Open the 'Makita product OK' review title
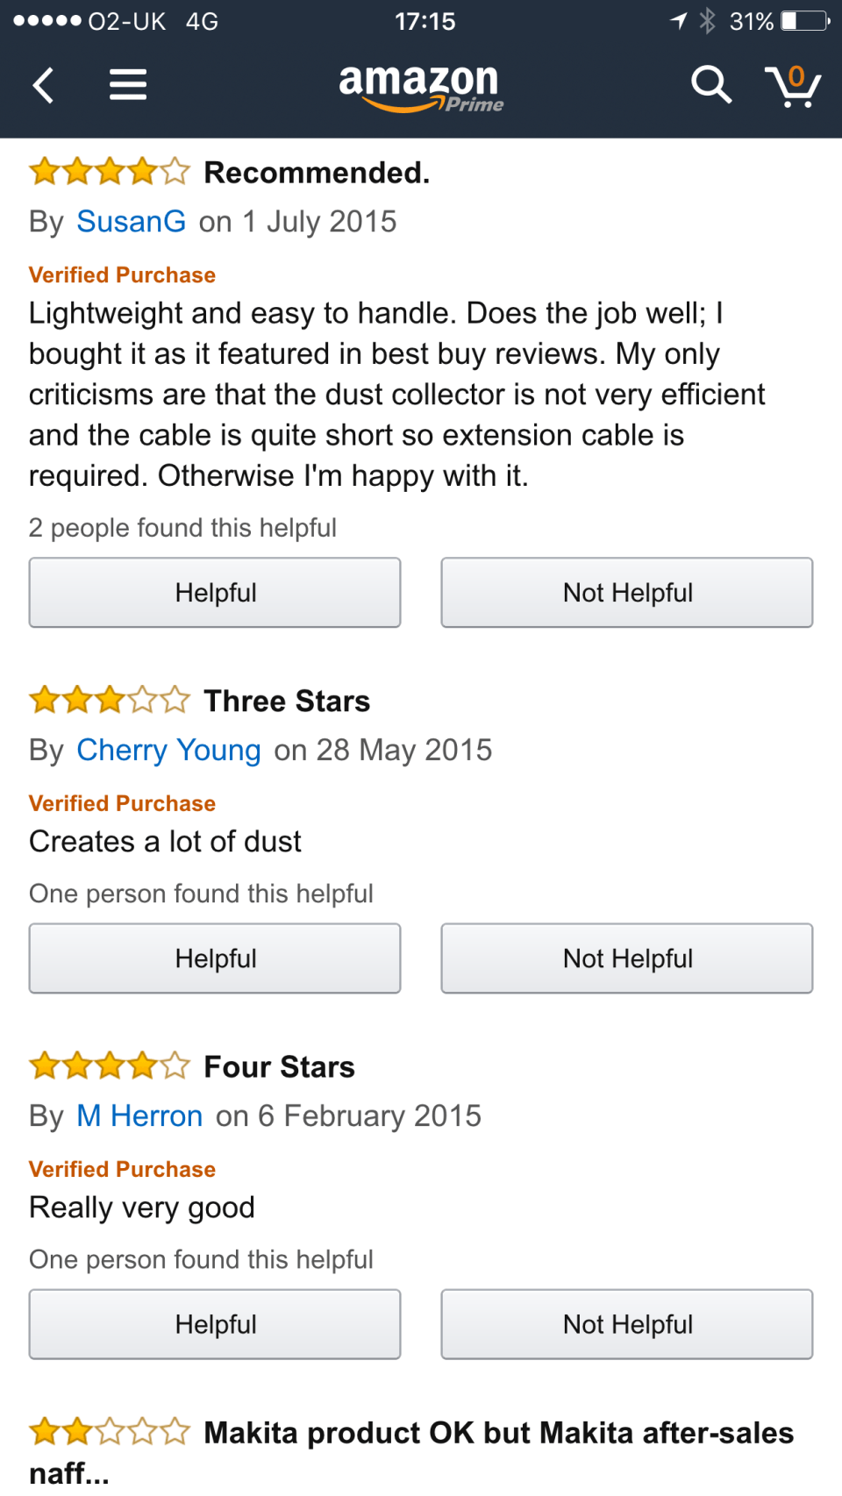 (x=498, y=1433)
